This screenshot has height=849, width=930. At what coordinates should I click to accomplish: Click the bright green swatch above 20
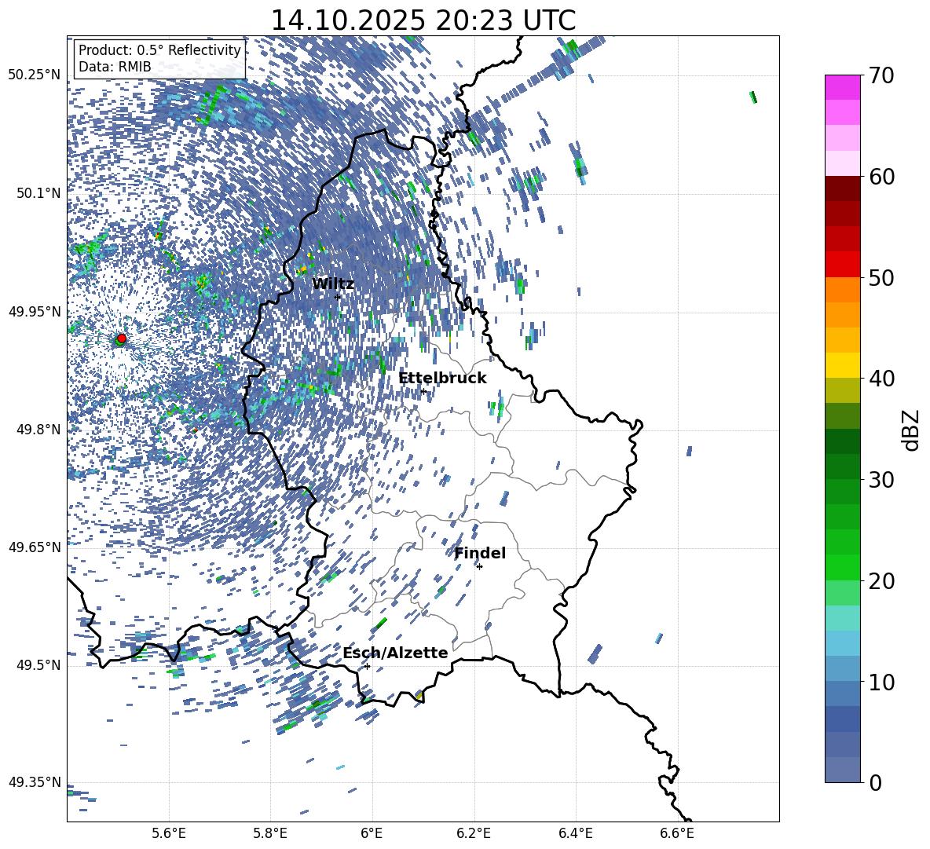coord(842,567)
